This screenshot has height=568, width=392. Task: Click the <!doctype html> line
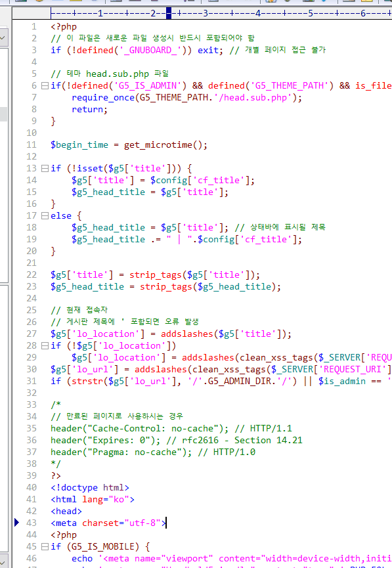click(x=90, y=488)
